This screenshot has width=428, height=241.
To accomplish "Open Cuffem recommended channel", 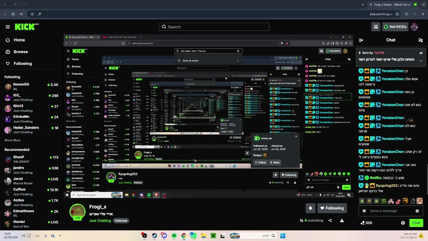I will [x=31, y=191].
